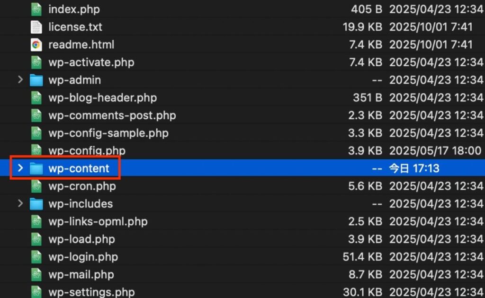Screen dimensions: 485x298
Task: Click the wp-activate.php file icon
Action: 36,62
